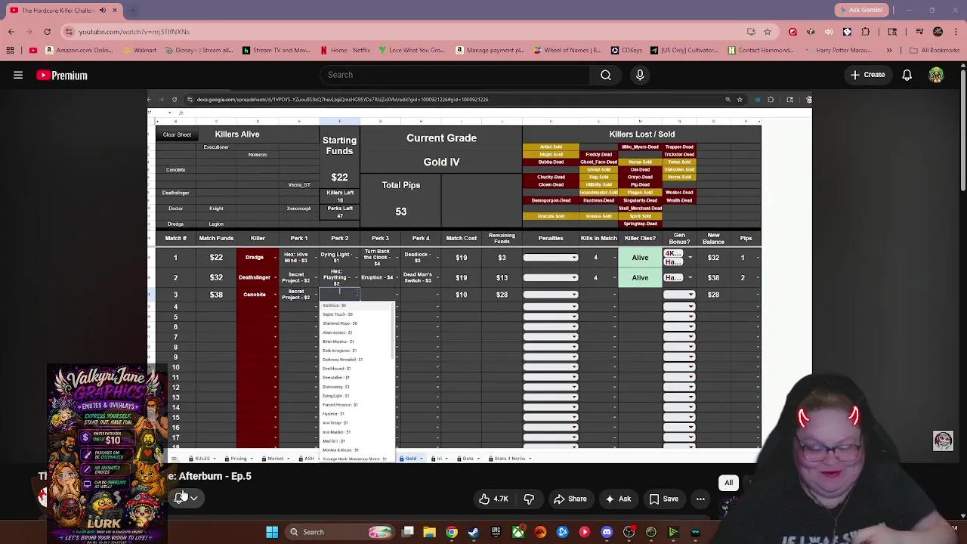This screenshot has height=544, width=967.
Task: Mute the tab via the speaker indicator
Action: pyautogui.click(x=103, y=11)
